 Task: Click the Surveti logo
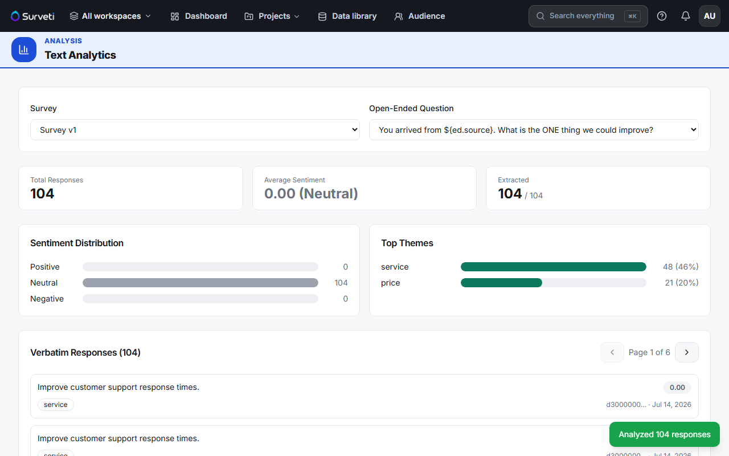click(x=32, y=16)
